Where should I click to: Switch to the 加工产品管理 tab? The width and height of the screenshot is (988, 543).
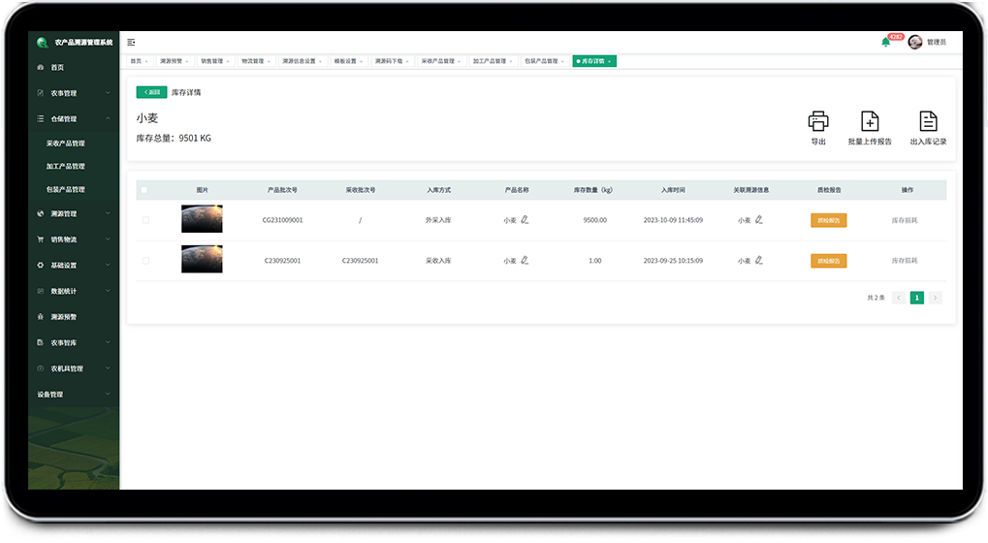click(493, 61)
